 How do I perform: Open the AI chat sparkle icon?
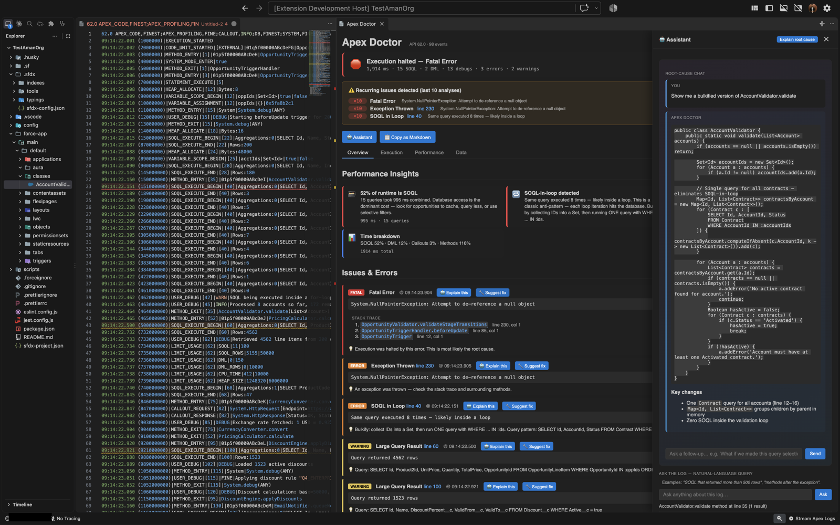[x=584, y=8]
